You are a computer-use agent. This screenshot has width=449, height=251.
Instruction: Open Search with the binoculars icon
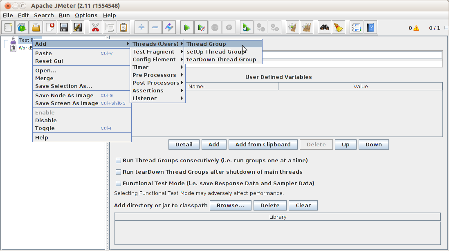click(x=324, y=27)
